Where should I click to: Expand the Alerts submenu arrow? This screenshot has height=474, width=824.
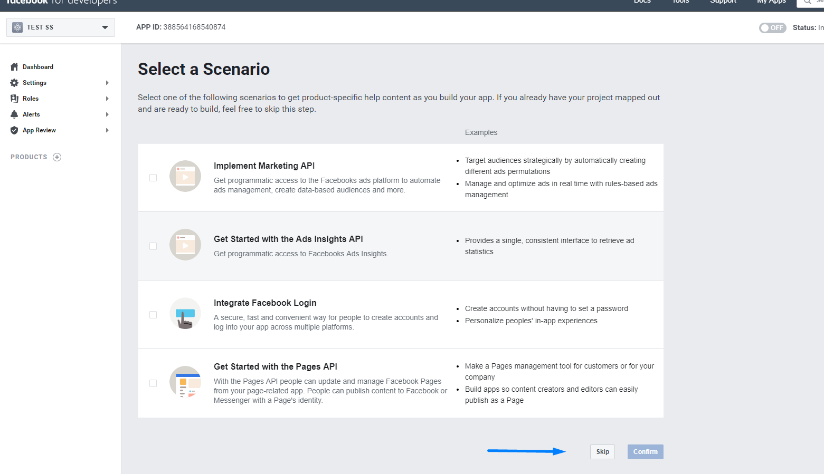[x=107, y=114]
